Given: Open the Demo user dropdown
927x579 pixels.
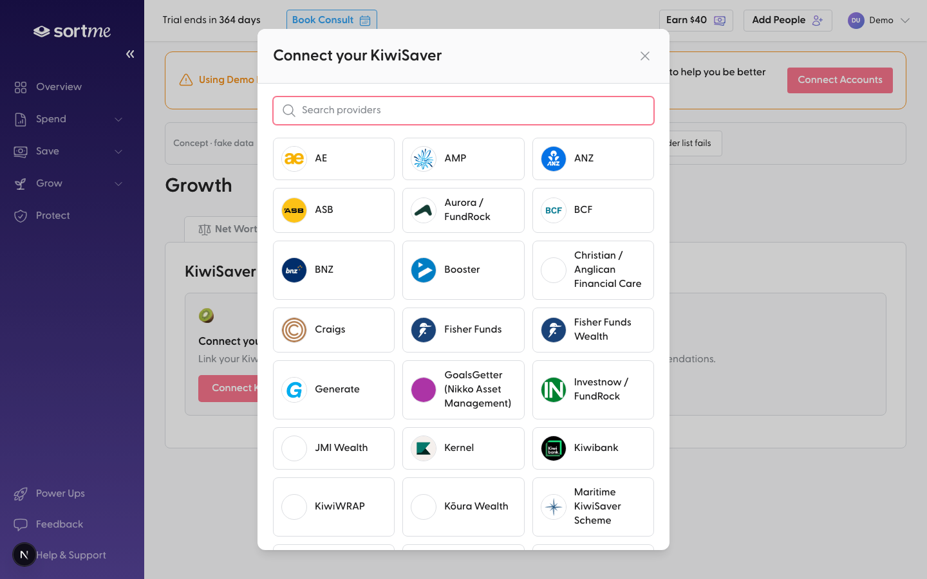Looking at the screenshot, I should [x=879, y=20].
